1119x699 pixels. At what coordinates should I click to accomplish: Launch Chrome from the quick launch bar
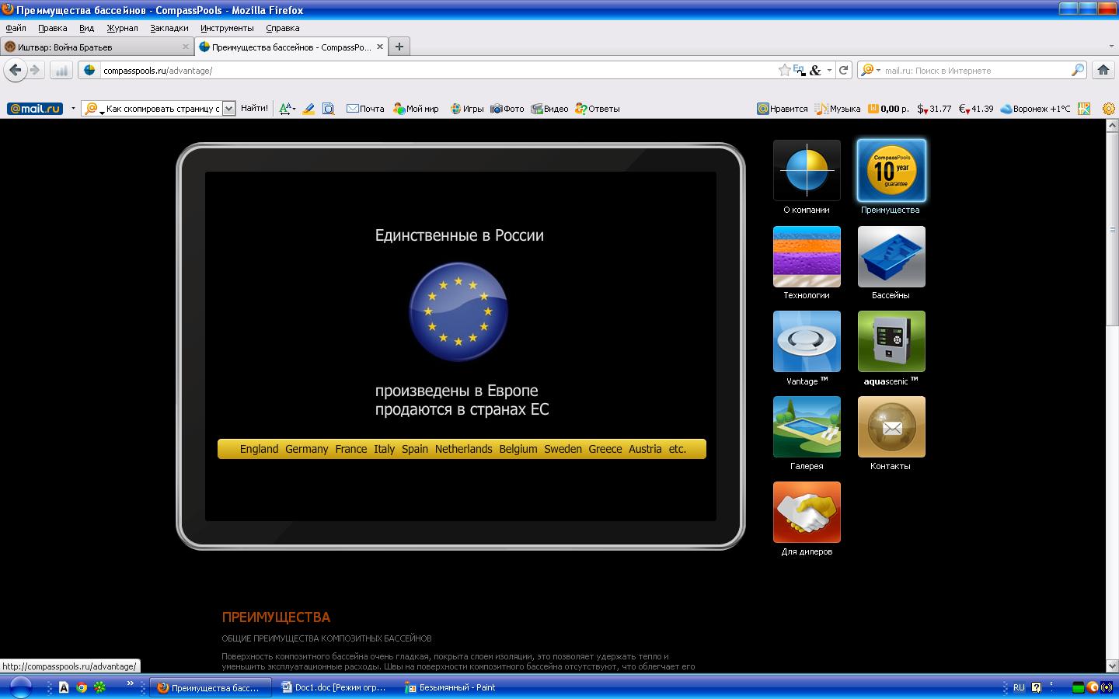82,687
